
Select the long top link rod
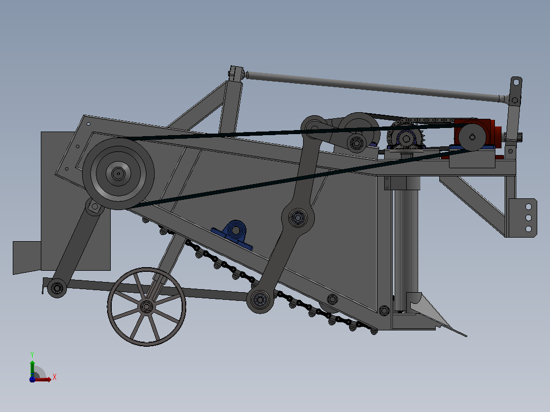(376, 87)
